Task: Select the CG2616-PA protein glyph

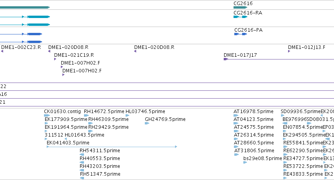Action: [241, 34]
